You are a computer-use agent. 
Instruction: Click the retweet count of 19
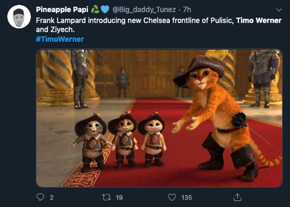coord(119,197)
